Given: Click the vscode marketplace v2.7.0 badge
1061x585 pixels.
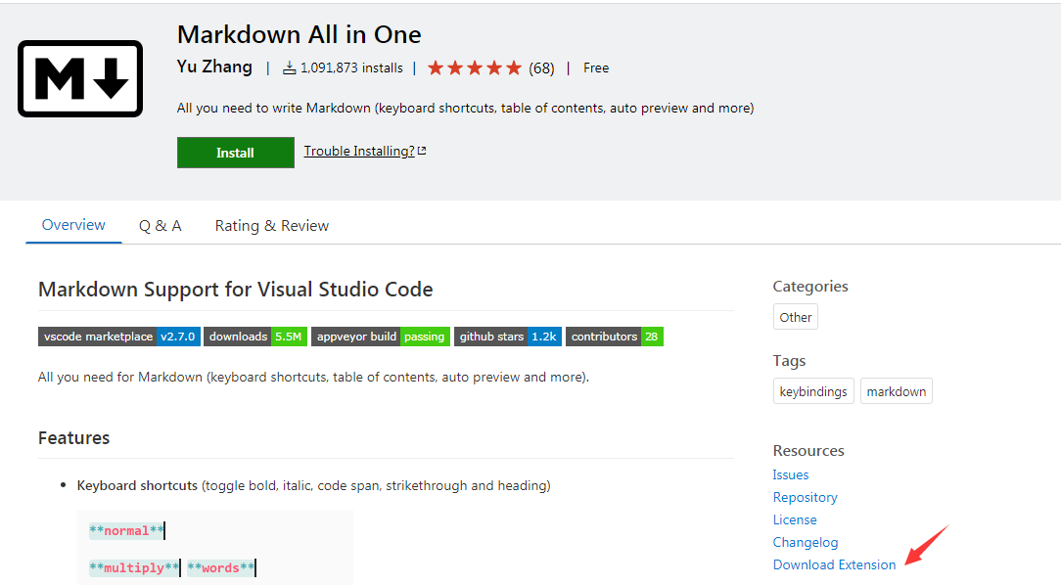Looking at the screenshot, I should click(x=119, y=337).
